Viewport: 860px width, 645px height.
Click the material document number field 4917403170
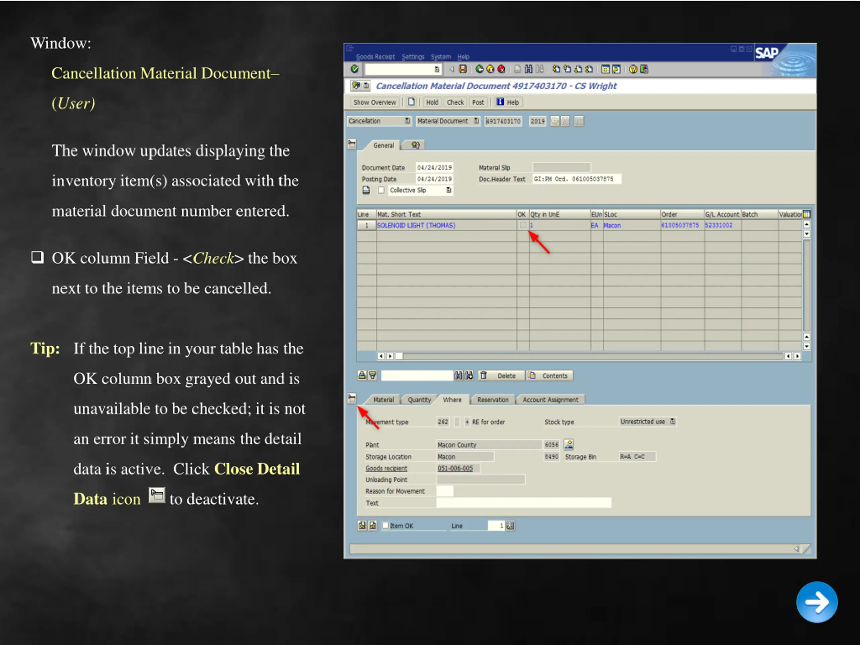click(503, 121)
